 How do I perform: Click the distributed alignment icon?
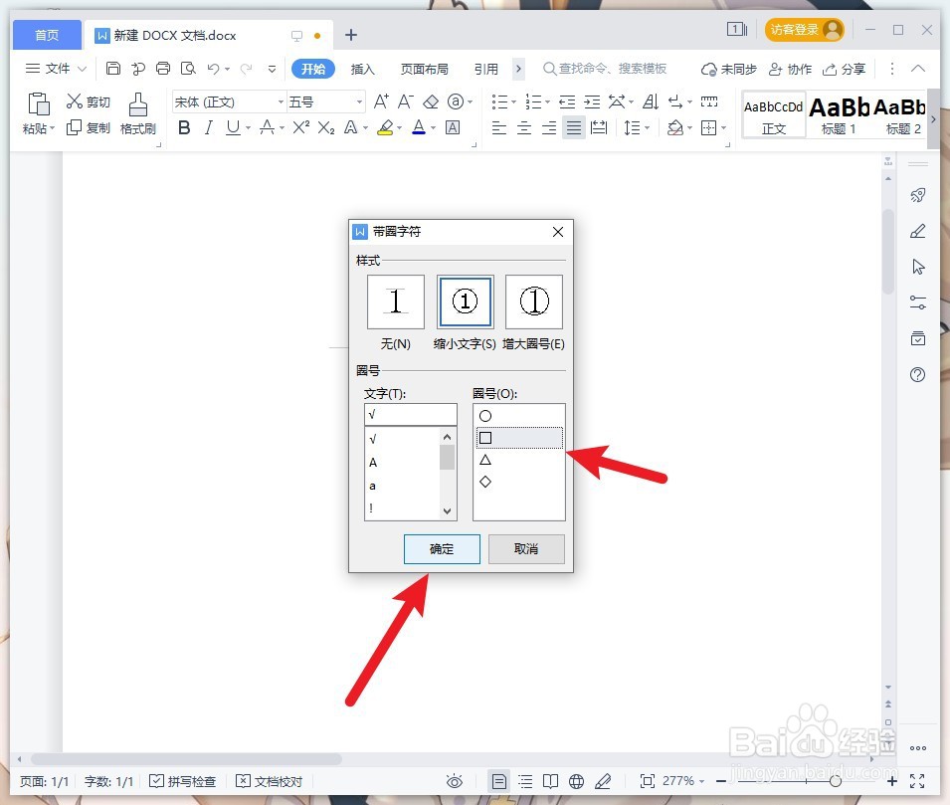coord(599,128)
